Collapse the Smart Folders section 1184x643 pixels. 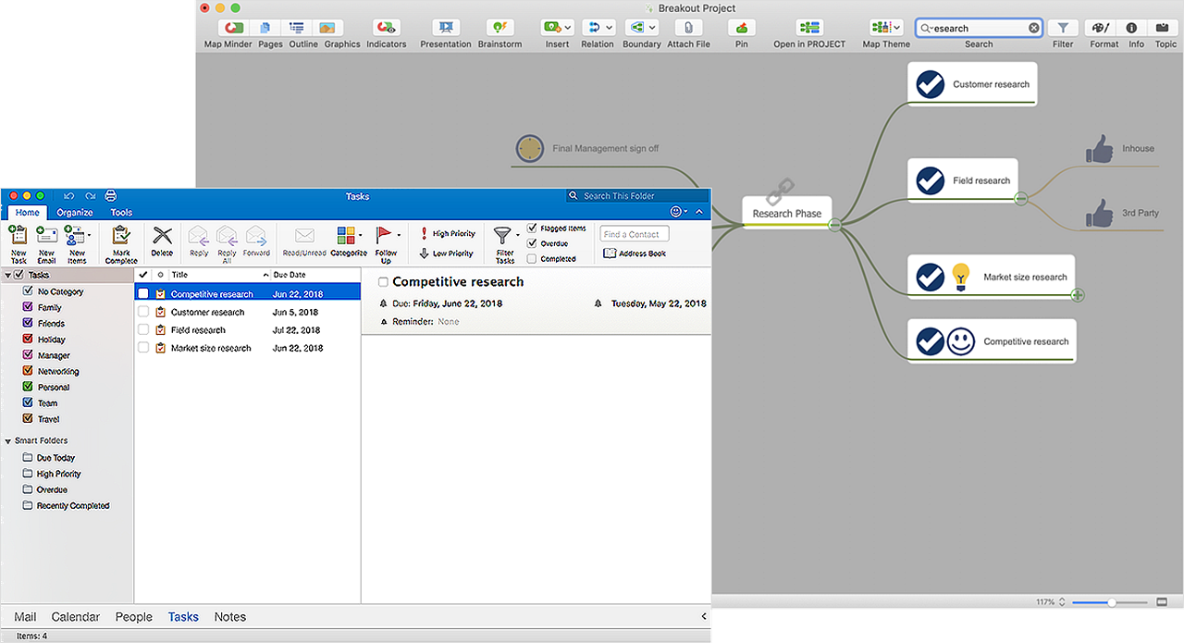pos(8,441)
